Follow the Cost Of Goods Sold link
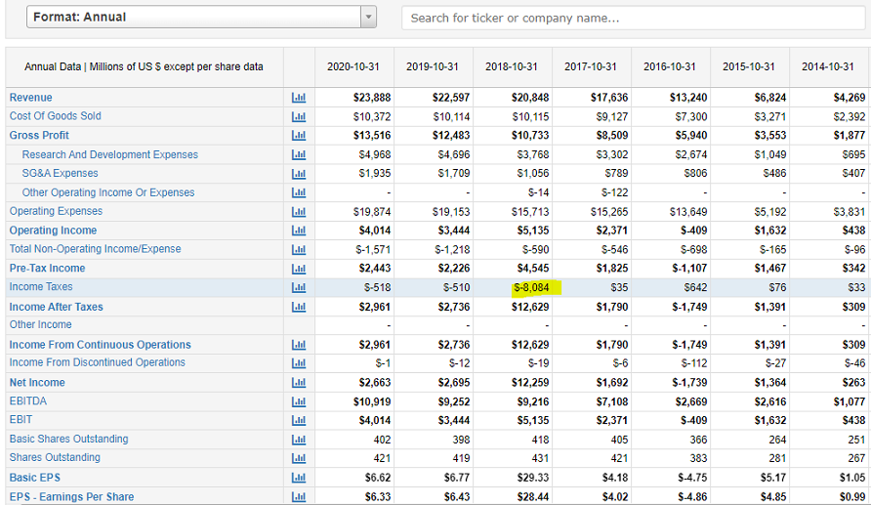The width and height of the screenshot is (871, 505). pos(55,116)
